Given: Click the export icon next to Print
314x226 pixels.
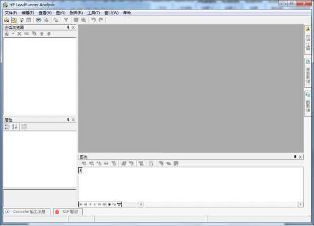Looking at the screenshot, I should click(46, 20).
